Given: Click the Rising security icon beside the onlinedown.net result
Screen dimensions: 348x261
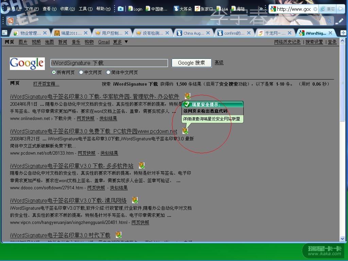Looking at the screenshot, I should click(187, 96).
